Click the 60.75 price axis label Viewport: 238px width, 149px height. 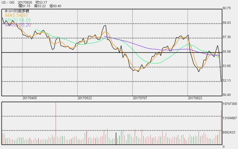point(227,8)
